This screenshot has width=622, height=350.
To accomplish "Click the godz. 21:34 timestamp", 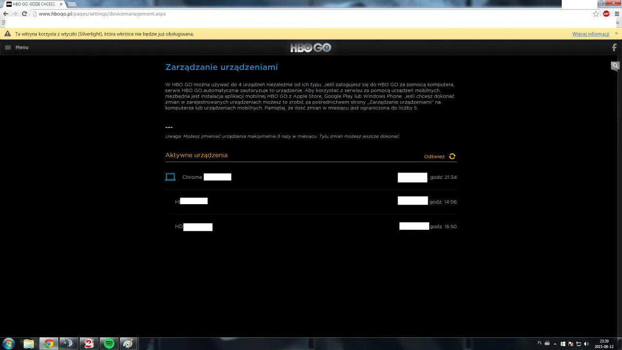I will 443,177.
